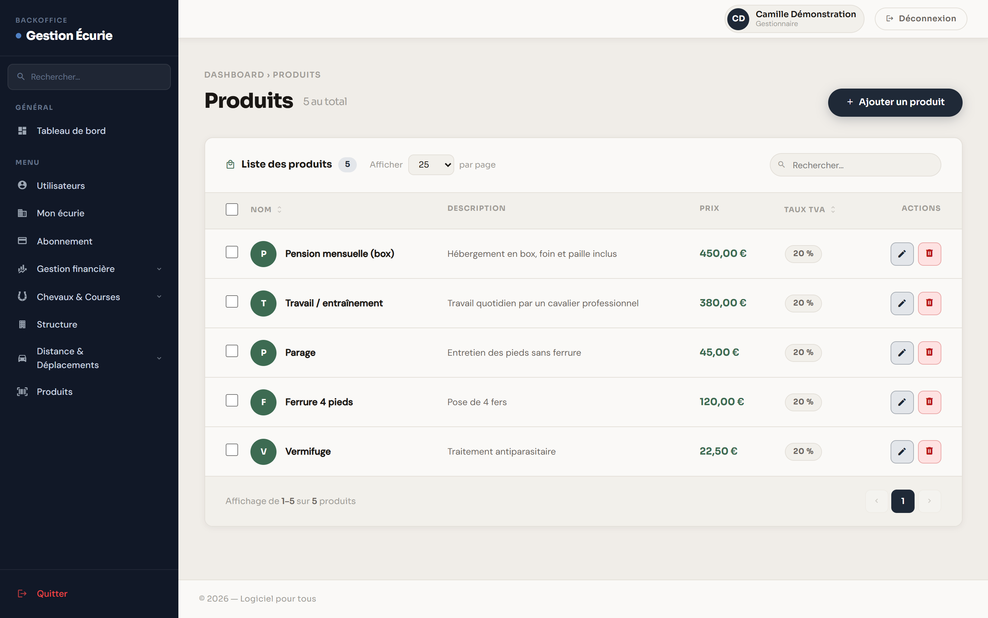The height and width of the screenshot is (618, 988).
Task: Click the T avatar of Travail / entraînement
Action: (263, 303)
